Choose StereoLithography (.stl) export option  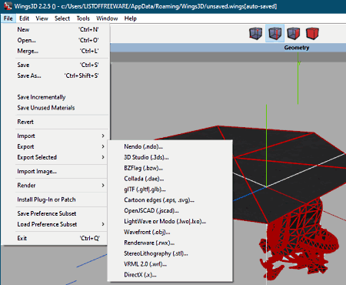(x=156, y=253)
